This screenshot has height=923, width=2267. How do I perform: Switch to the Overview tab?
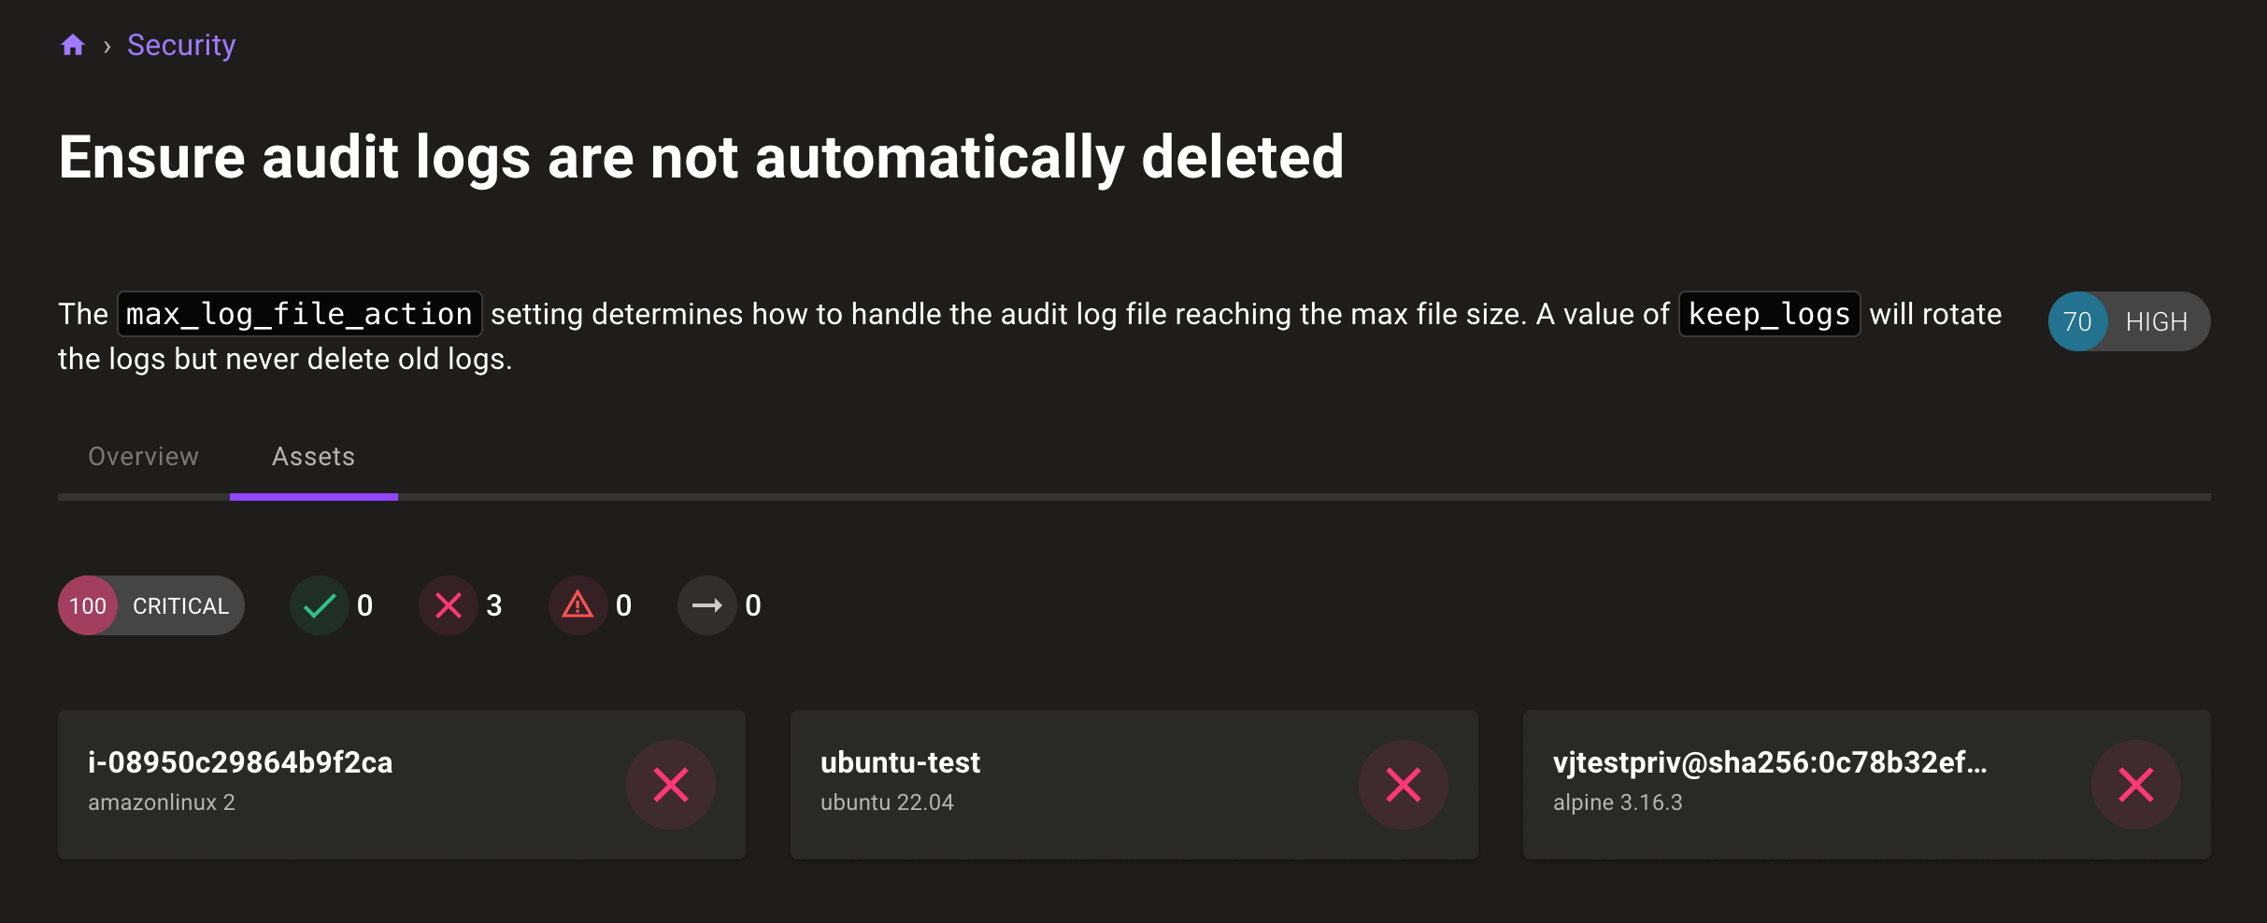[x=143, y=457]
